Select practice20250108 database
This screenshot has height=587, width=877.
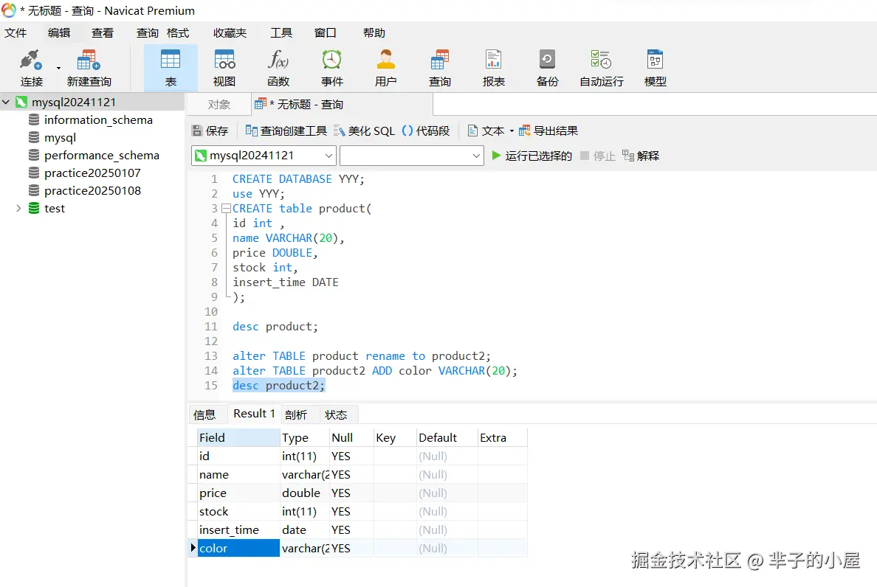point(92,191)
